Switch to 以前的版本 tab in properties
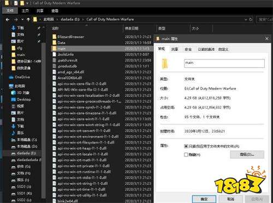This screenshot has height=203, width=273. (206, 49)
